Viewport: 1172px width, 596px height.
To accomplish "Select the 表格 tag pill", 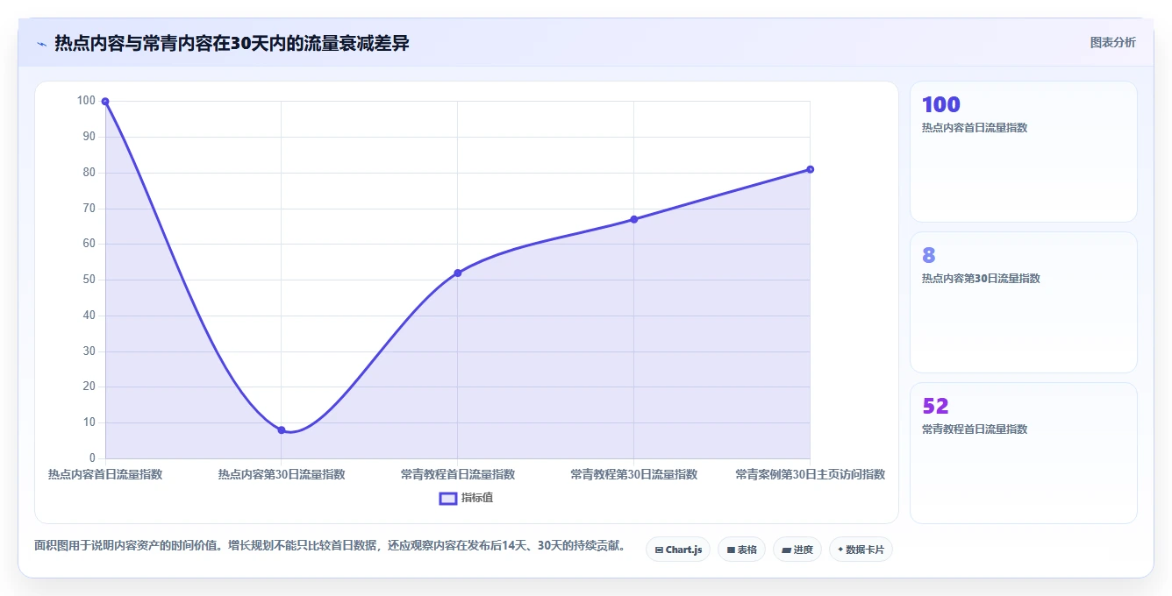I will click(x=741, y=550).
